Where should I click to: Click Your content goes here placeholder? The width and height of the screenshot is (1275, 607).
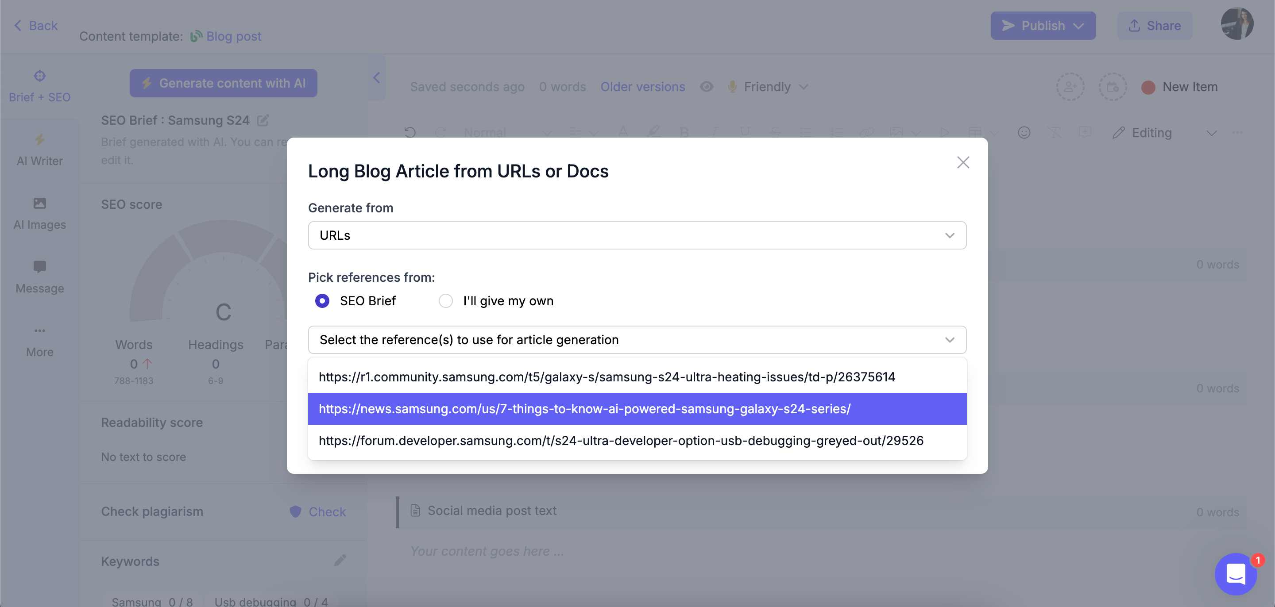tap(487, 551)
